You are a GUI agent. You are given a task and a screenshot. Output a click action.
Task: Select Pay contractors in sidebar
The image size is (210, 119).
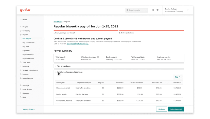click(x=28, y=43)
